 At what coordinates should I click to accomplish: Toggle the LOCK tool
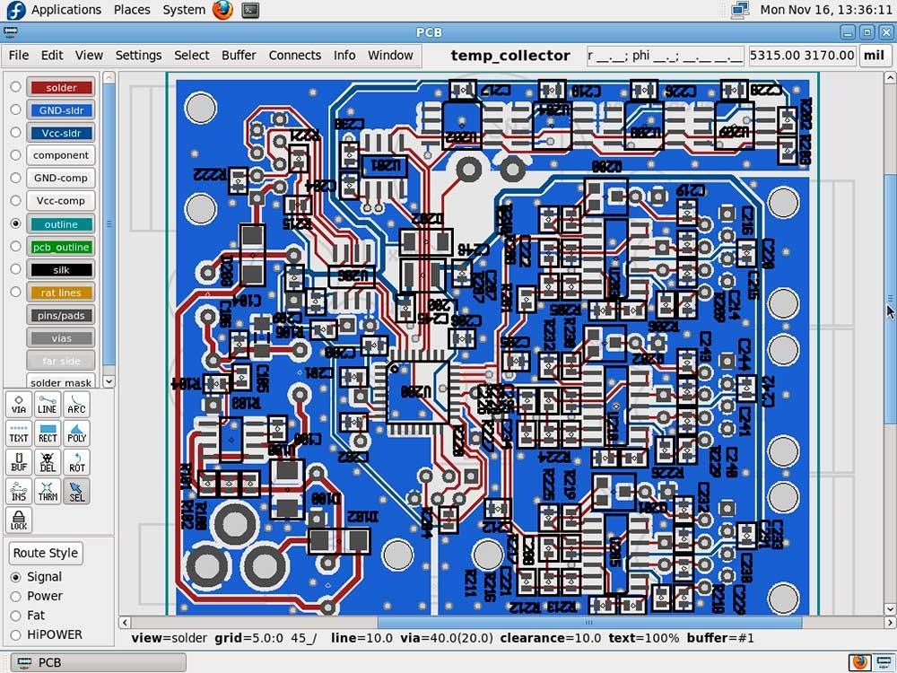click(x=18, y=520)
